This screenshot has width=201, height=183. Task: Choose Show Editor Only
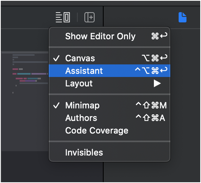tap(110, 36)
